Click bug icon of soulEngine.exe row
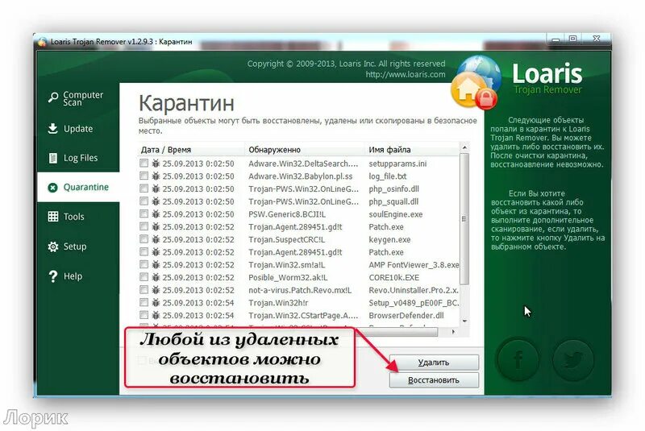Viewport: 645px width, 431px height. [156, 214]
